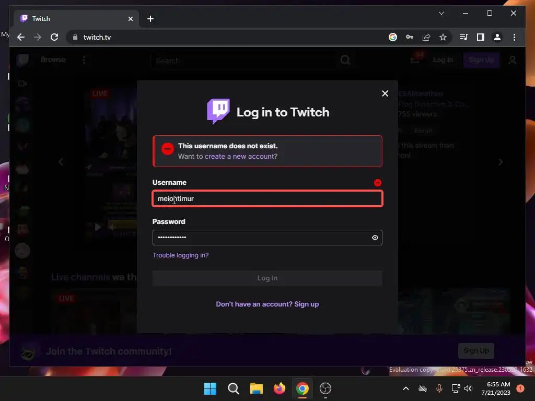Screen dimensions: 535x401
Task: Go forward with the browser forward arrow
Action: tap(38, 37)
